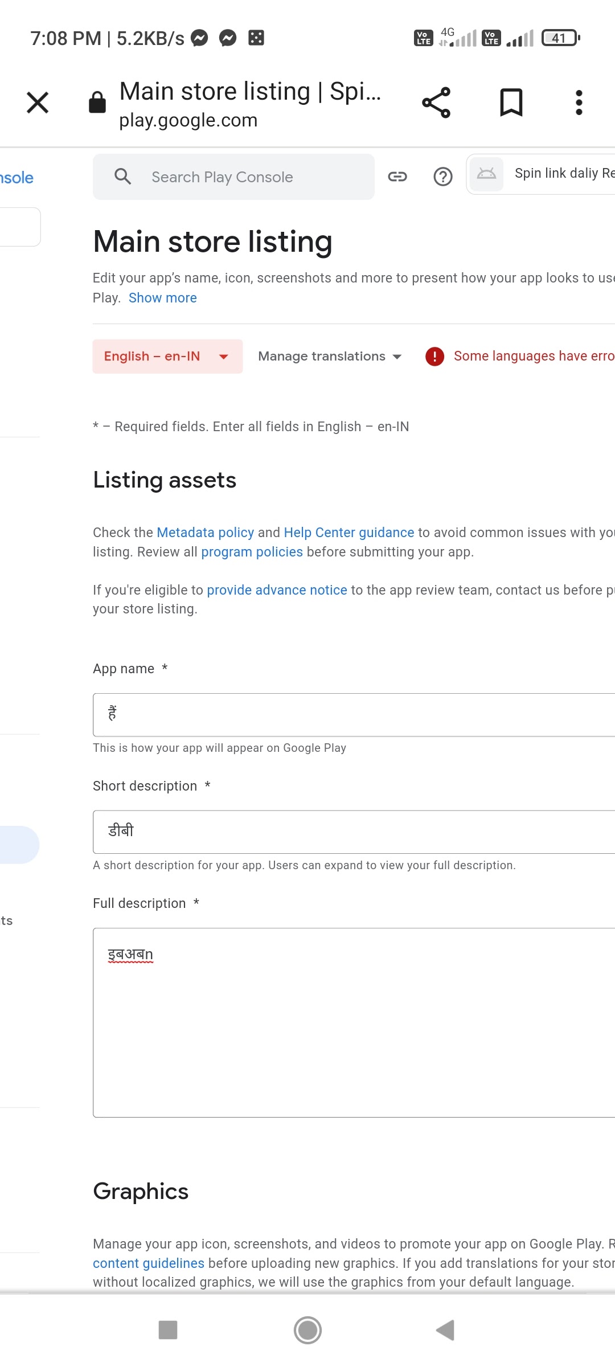Open the Metadata policy link
The image size is (615, 1367).
click(x=205, y=533)
